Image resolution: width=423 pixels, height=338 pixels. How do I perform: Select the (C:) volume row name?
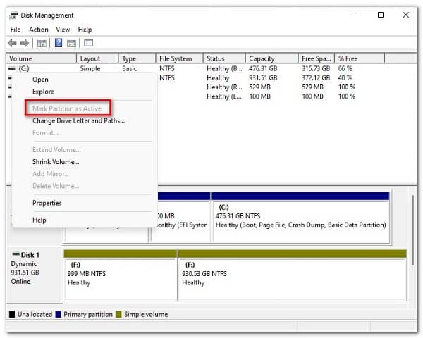[x=24, y=69]
